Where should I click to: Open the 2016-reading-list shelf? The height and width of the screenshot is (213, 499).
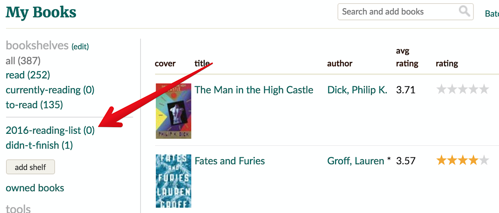pos(50,131)
